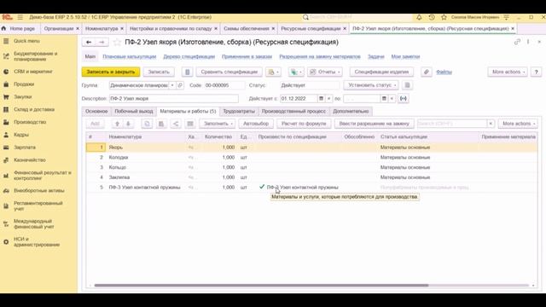Move the selected row down

click(x=128, y=124)
